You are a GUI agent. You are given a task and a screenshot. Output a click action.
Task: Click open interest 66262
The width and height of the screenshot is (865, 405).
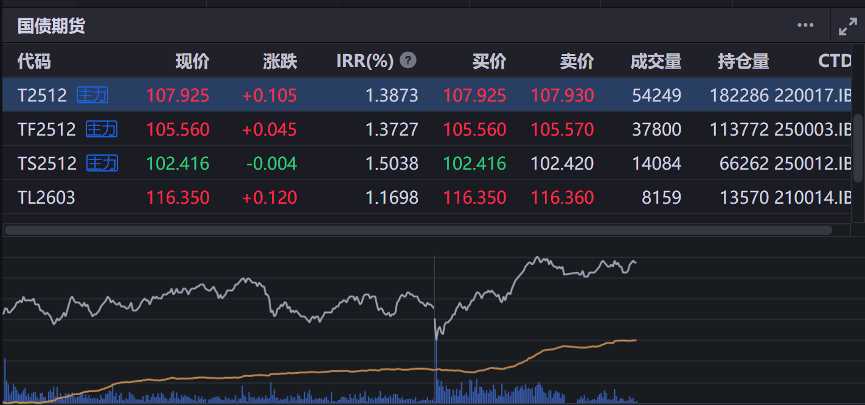tap(744, 164)
